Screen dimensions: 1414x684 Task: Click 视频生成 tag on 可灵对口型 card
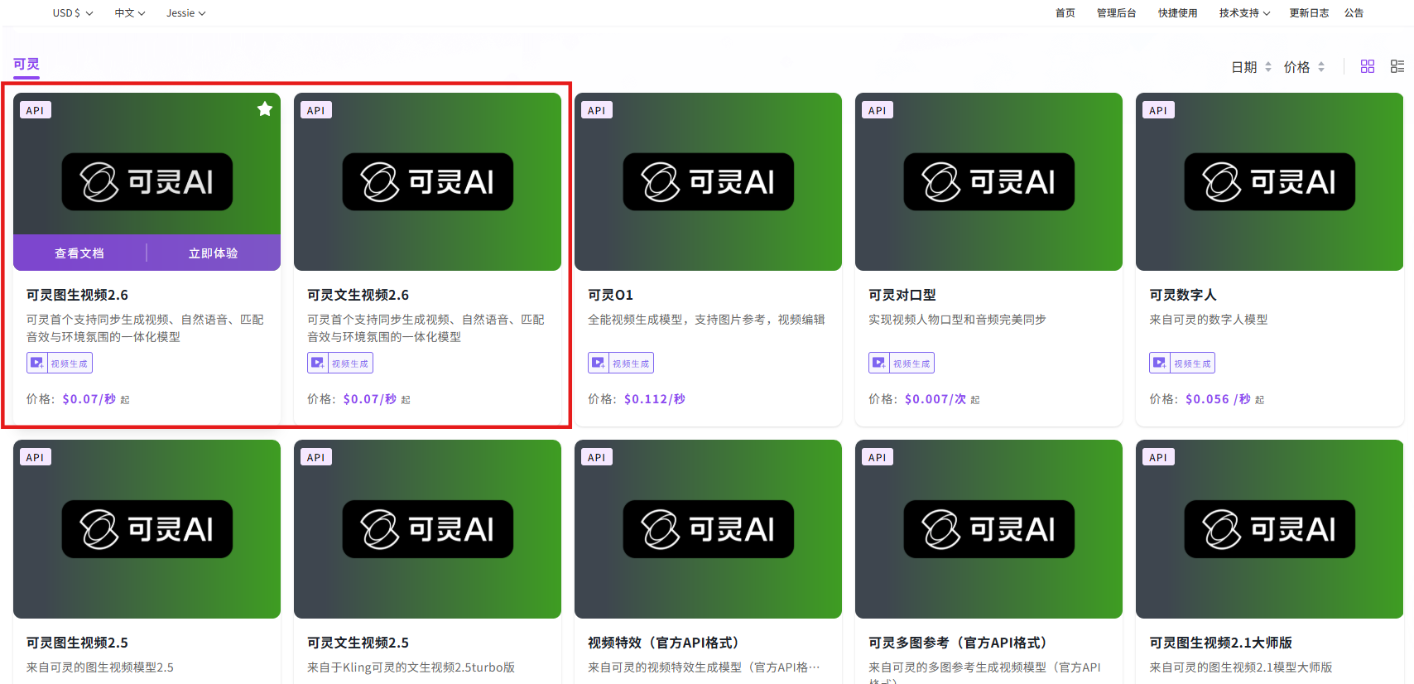point(902,363)
